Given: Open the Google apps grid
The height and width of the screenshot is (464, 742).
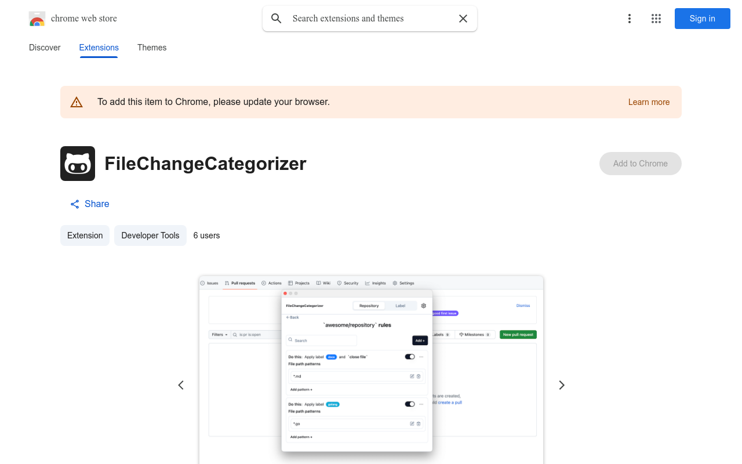Looking at the screenshot, I should pos(656,19).
